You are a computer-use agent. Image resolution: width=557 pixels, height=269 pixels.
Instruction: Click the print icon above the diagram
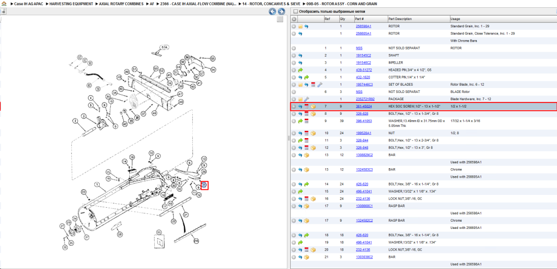click(3, 11)
